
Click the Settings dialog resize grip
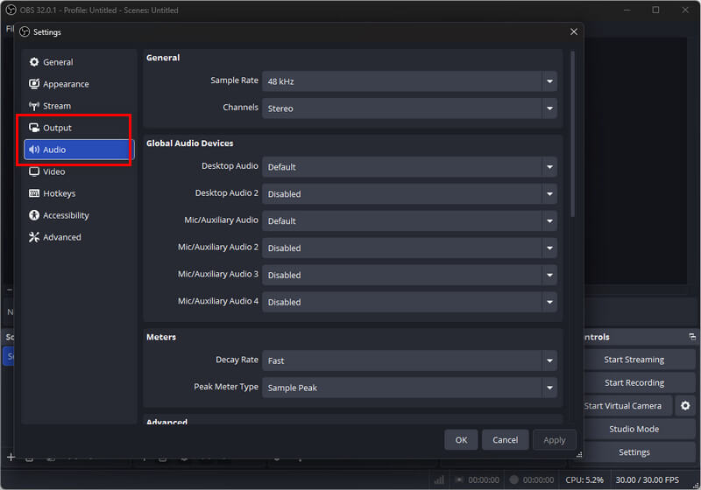[579, 454]
